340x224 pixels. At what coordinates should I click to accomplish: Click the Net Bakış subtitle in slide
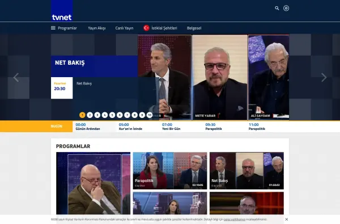[84, 83]
